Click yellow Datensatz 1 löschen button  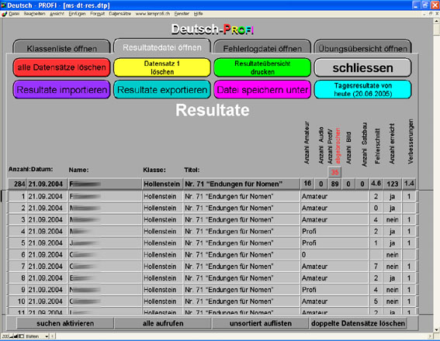[162, 67]
